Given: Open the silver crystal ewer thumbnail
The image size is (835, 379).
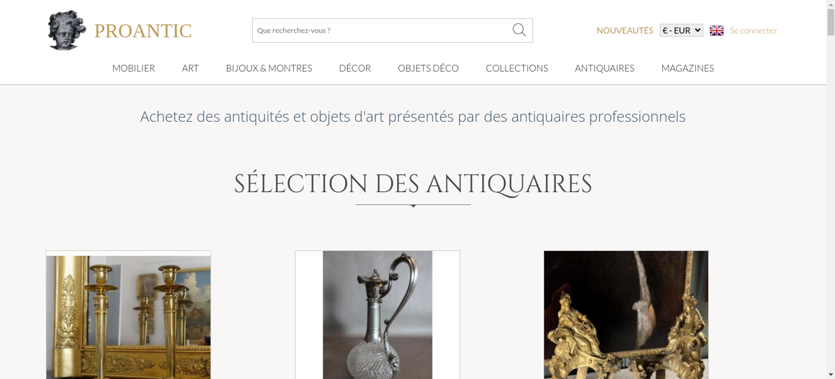Looking at the screenshot, I should pyautogui.click(x=377, y=315).
